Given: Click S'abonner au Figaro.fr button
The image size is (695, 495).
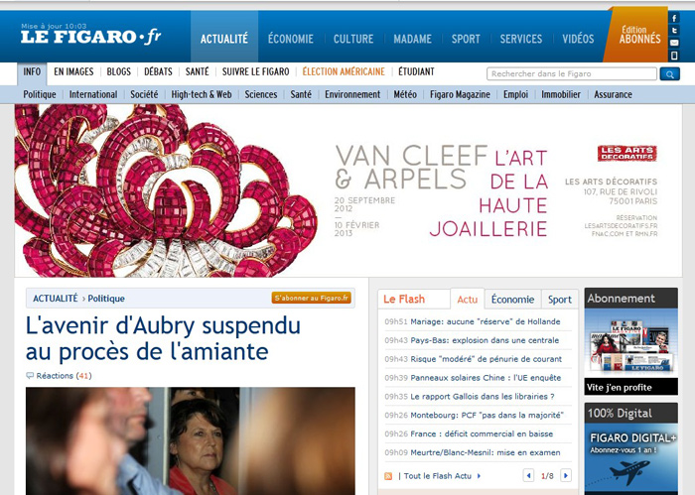Looking at the screenshot, I should pyautogui.click(x=311, y=298).
